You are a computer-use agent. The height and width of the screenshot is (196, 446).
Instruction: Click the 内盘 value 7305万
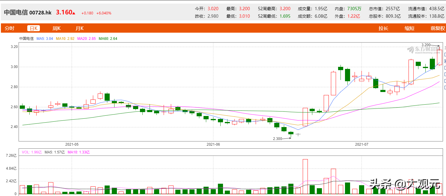354,9
